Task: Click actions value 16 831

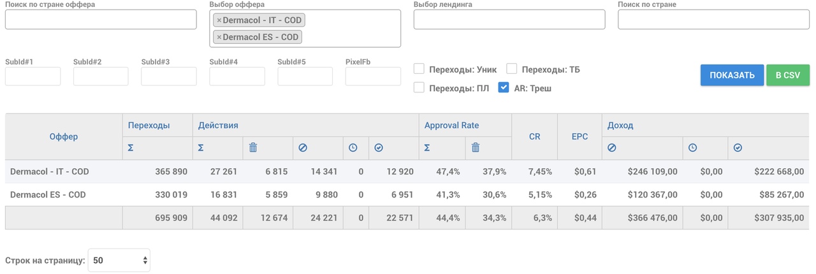Action: 223,194
